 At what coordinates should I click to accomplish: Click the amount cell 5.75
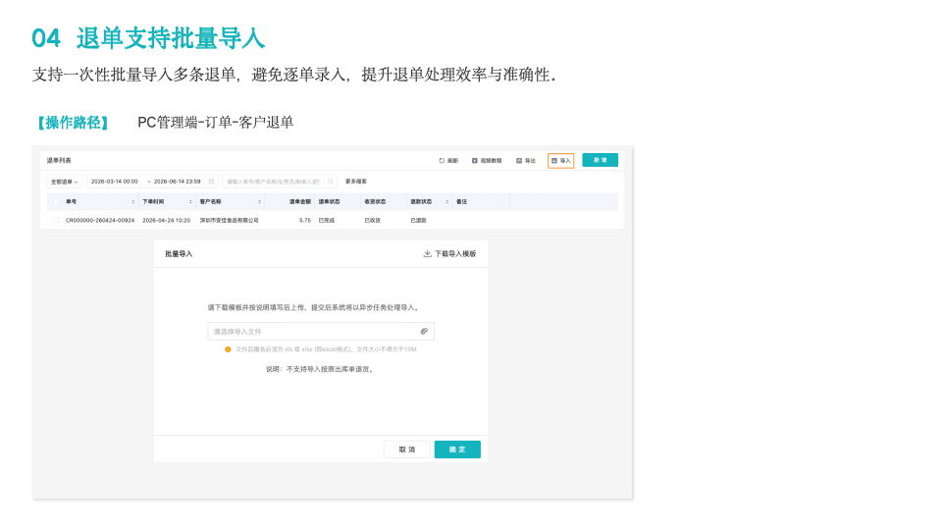(305, 220)
